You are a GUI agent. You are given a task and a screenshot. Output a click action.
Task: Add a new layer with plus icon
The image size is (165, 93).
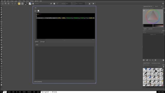(144, 60)
